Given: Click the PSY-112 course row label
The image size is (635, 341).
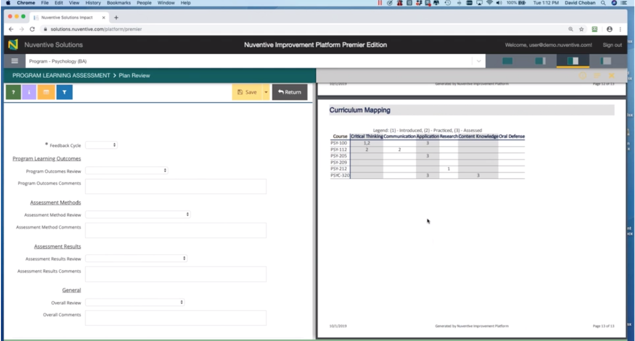Looking at the screenshot, I should point(339,149).
